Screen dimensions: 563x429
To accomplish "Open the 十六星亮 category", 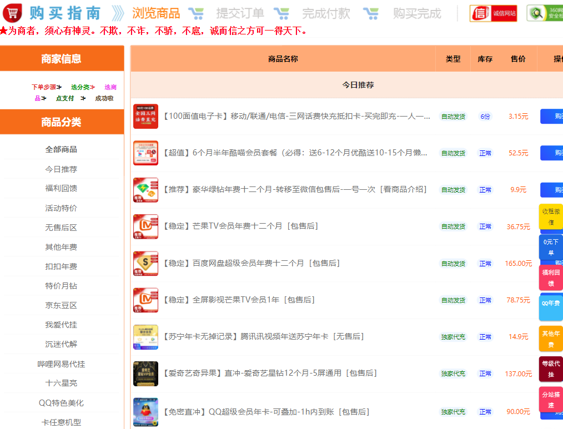I will (61, 383).
